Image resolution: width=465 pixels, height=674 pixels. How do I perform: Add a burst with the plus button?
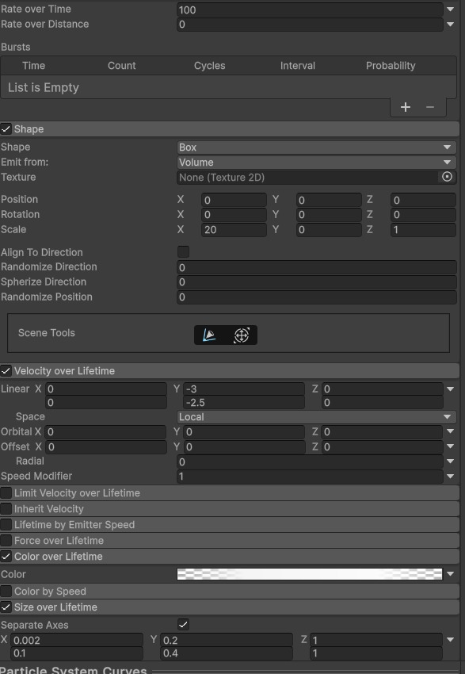(x=406, y=107)
